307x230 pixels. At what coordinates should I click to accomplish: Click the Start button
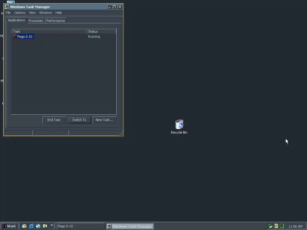pos(9,226)
